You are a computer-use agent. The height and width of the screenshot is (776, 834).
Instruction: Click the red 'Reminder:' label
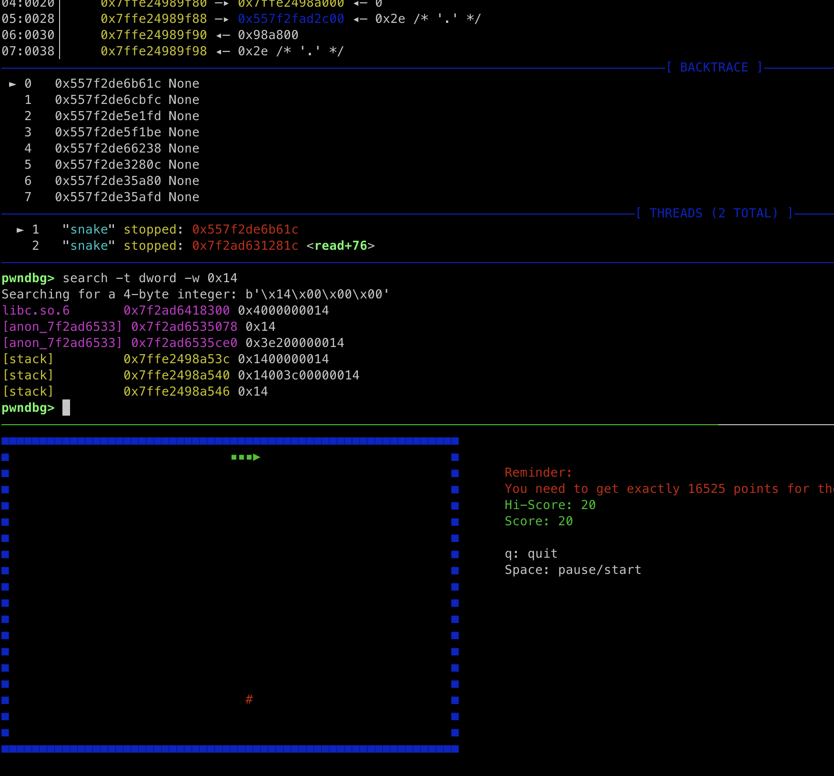point(539,472)
